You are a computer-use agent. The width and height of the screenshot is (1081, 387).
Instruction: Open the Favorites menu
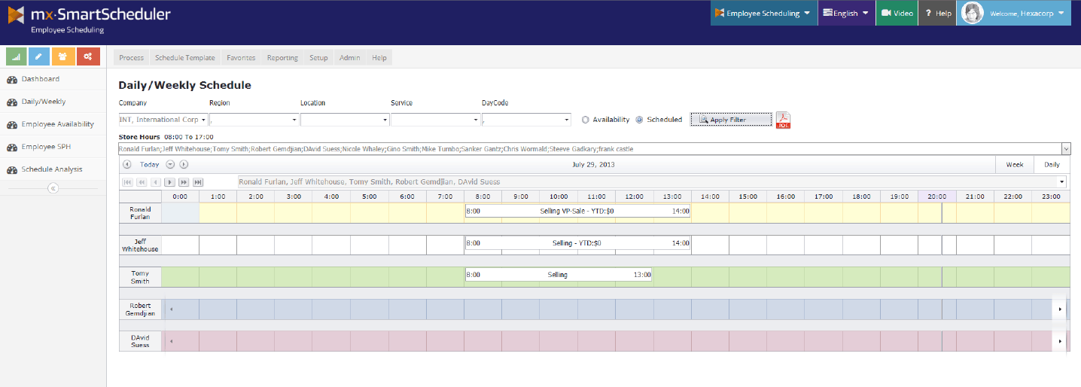coord(241,58)
